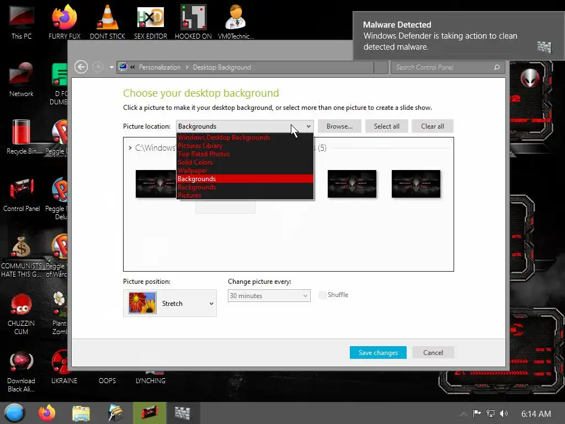Click Save changes
The image size is (565, 424).
tap(378, 353)
